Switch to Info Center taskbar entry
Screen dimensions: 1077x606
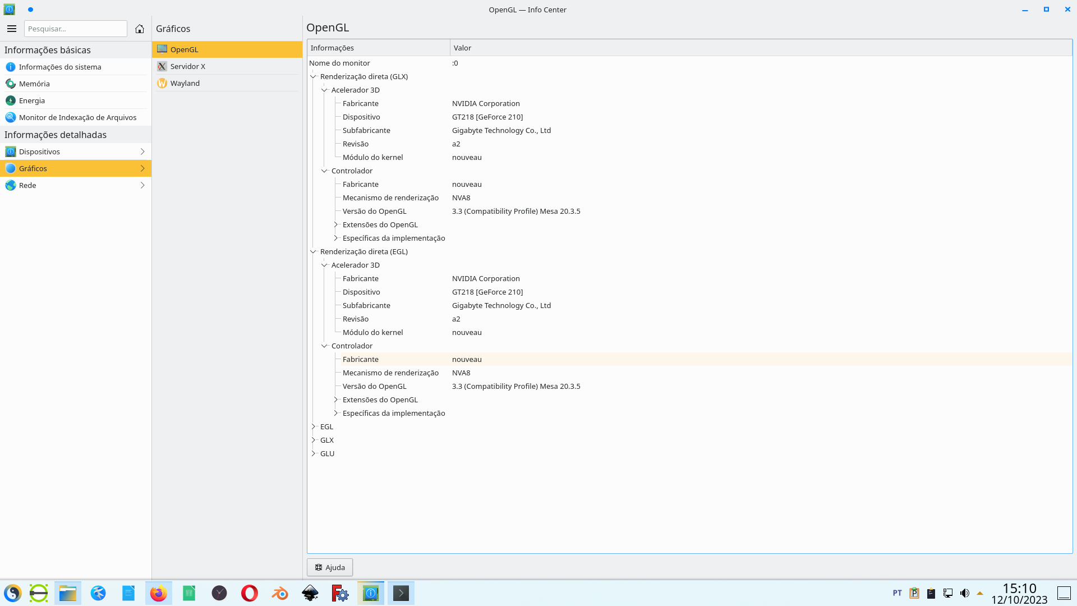(371, 593)
